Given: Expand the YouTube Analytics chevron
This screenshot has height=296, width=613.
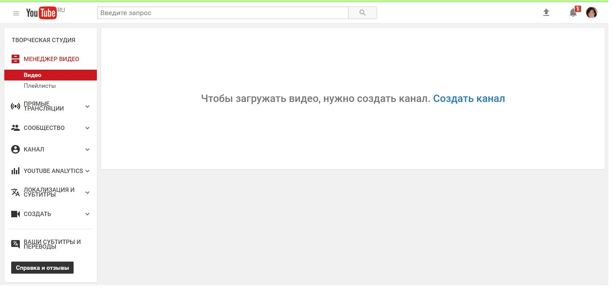Looking at the screenshot, I should pyautogui.click(x=87, y=171).
